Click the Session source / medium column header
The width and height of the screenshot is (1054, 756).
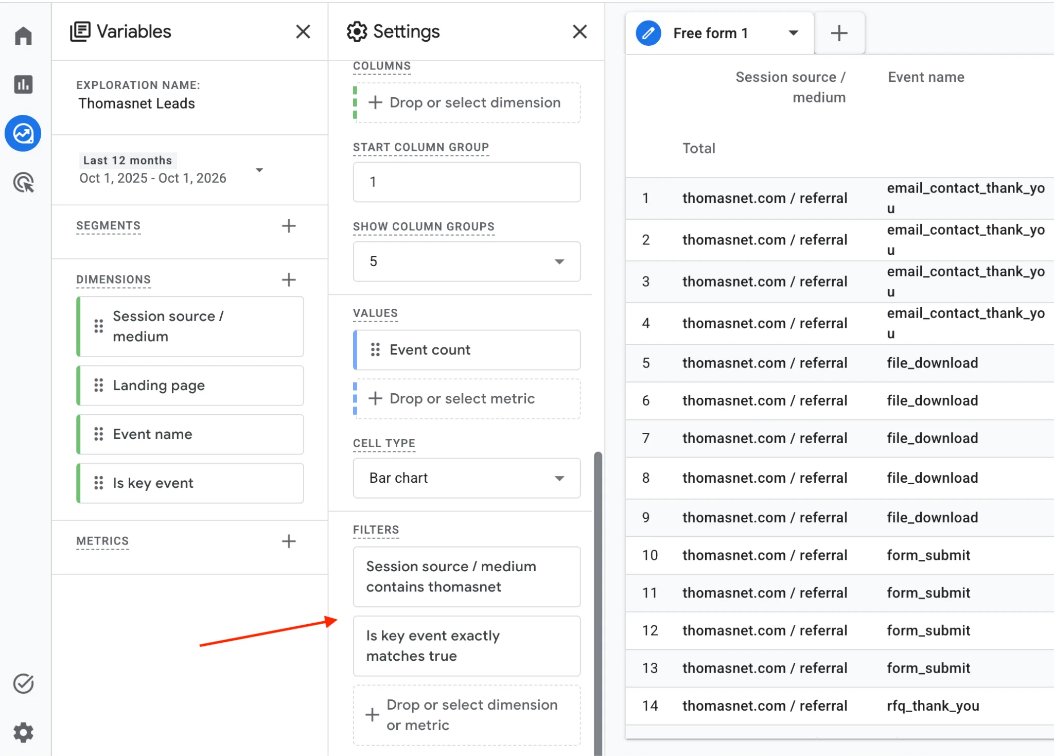[790, 87]
